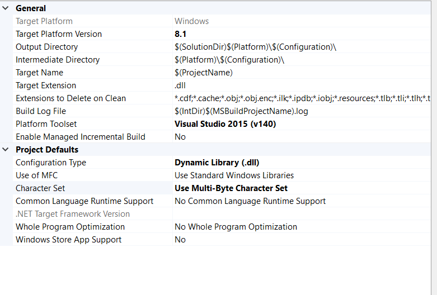This screenshot has width=437, height=295.
Task: Click the Target Platform label row
Action: pyautogui.click(x=44, y=21)
